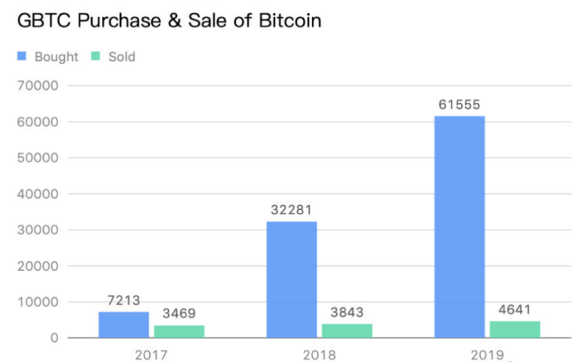This screenshot has width=584, height=362.
Task: Click the 2019 x-axis label
Action: 487,355
